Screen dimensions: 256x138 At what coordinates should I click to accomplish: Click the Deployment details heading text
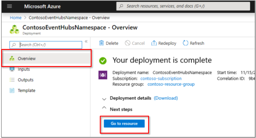point(131,98)
